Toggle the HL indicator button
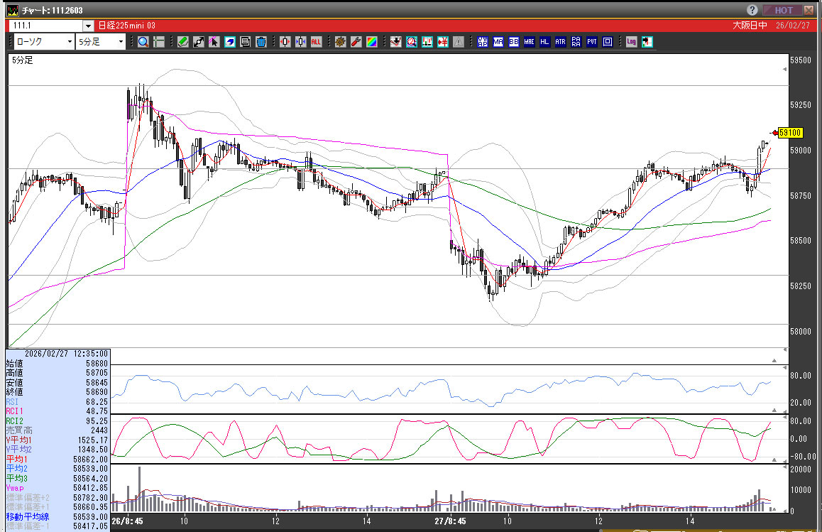This screenshot has height=532, width=822. click(x=544, y=42)
